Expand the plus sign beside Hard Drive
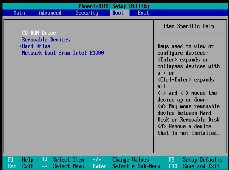Screen dimensions: 229x170 [21, 46]
